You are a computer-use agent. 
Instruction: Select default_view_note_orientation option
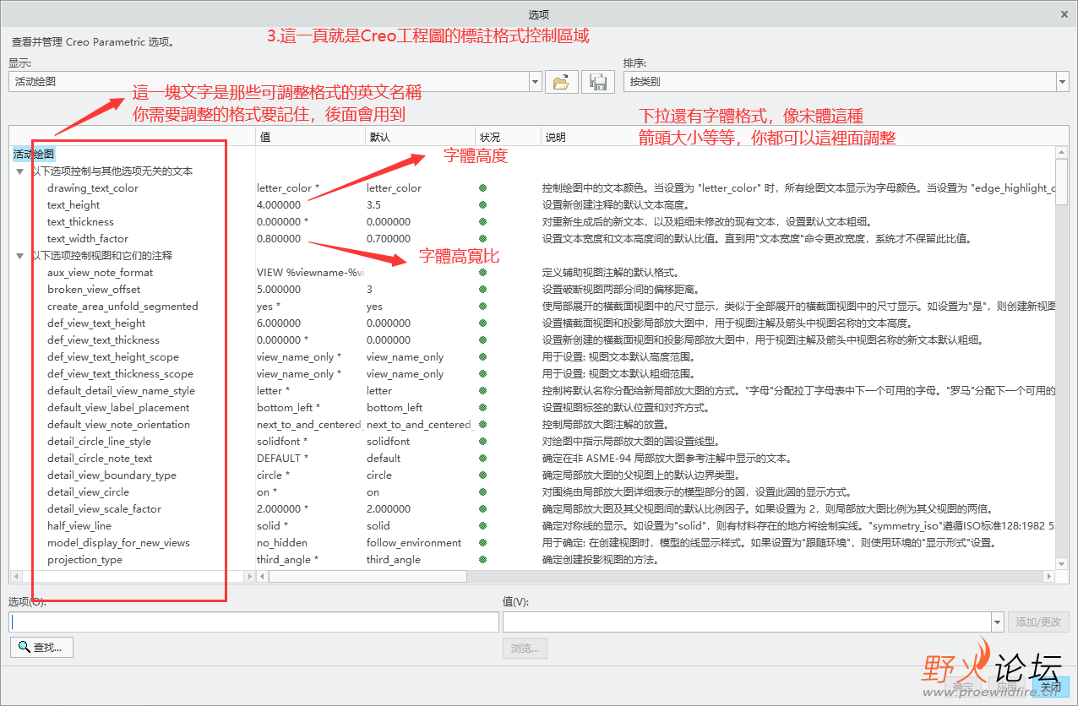coord(118,425)
